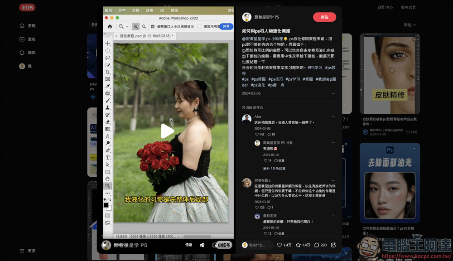Select the Eyedropper tool
The image size is (453, 261).
point(108,86)
